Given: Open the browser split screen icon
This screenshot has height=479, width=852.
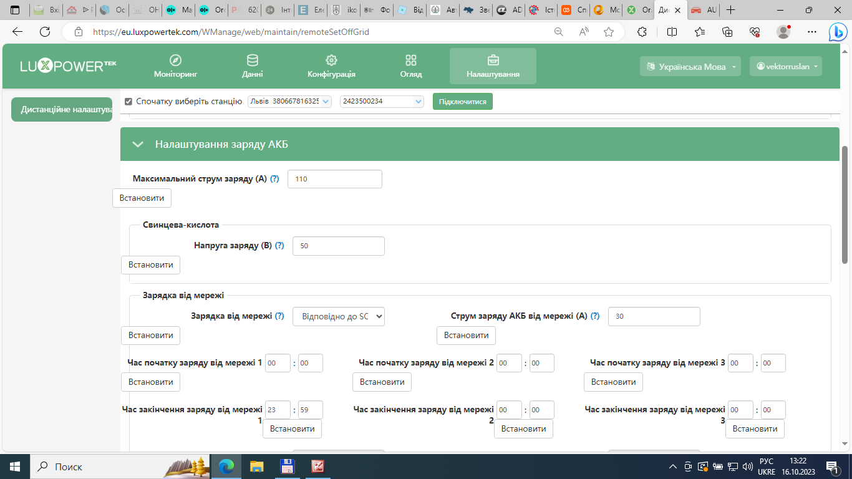Looking at the screenshot, I should [x=672, y=32].
